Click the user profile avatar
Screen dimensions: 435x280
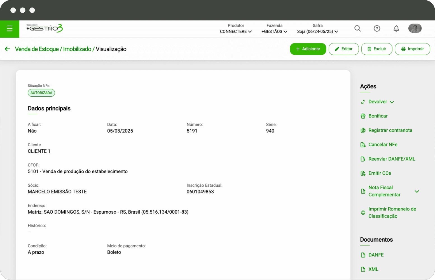point(415,29)
